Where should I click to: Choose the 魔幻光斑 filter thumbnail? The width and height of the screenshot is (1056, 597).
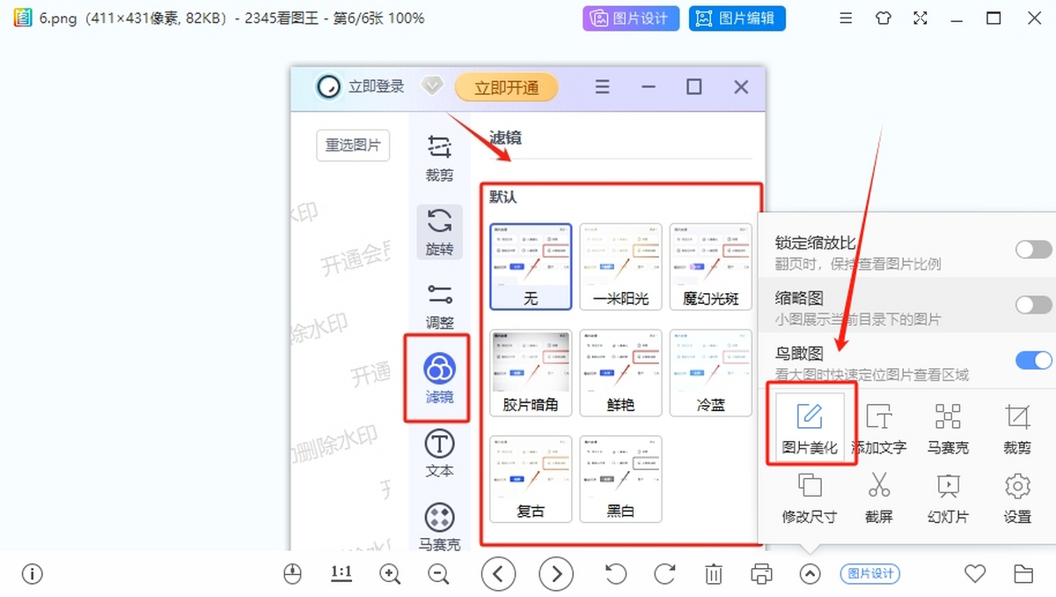point(711,267)
